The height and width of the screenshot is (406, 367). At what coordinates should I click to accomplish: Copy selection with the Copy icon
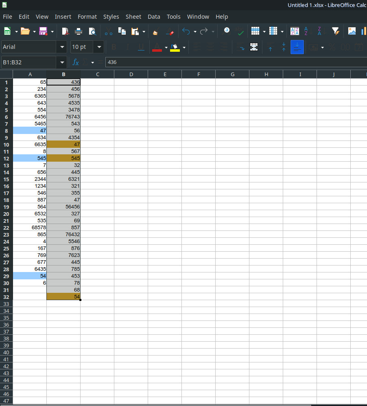(x=122, y=31)
